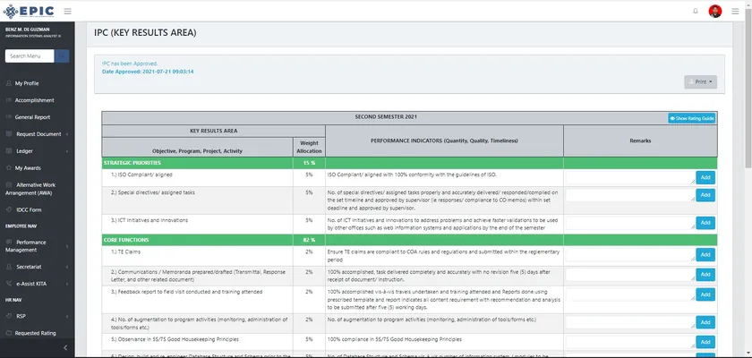Click the My Profile user icon

coord(9,83)
